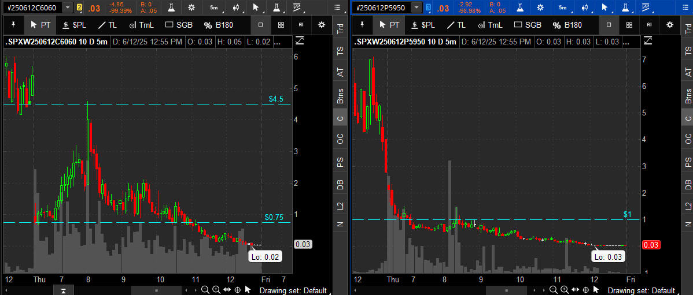Click the yellow link color badge numbered 2
This screenshot has height=295, width=693.
(x=80, y=8)
